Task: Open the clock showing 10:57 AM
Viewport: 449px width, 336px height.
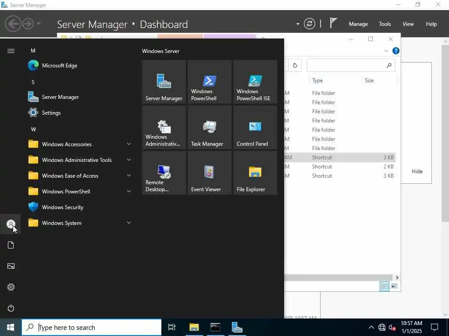Action: pyautogui.click(x=411, y=327)
